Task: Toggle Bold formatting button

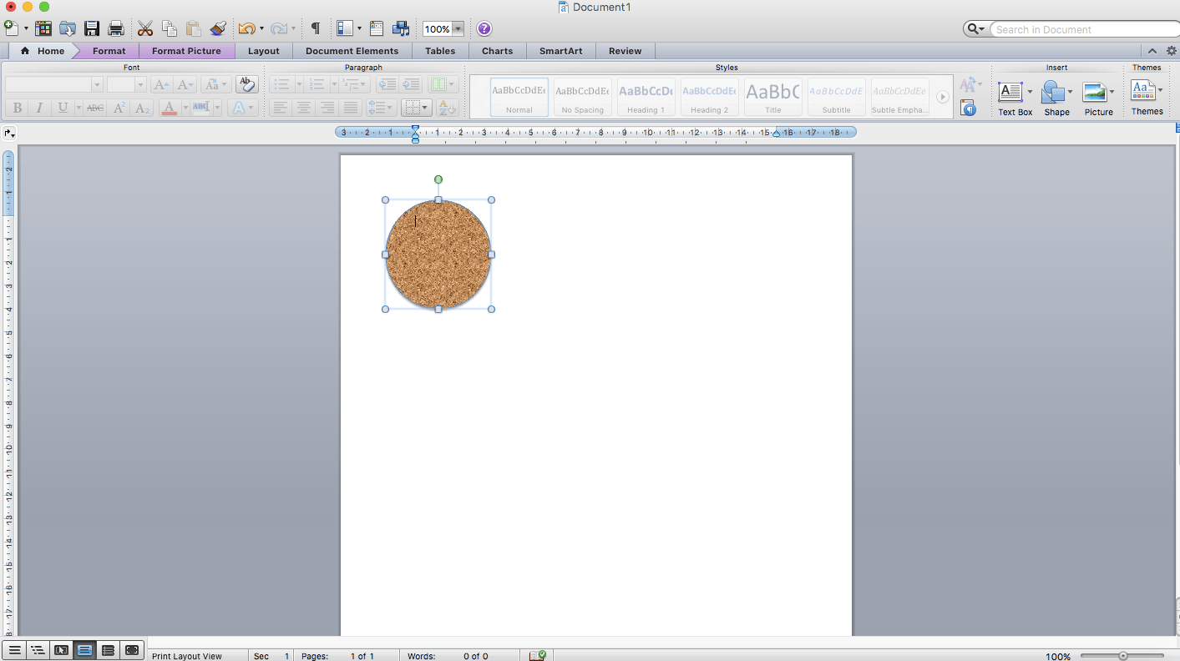Action: pyautogui.click(x=17, y=108)
